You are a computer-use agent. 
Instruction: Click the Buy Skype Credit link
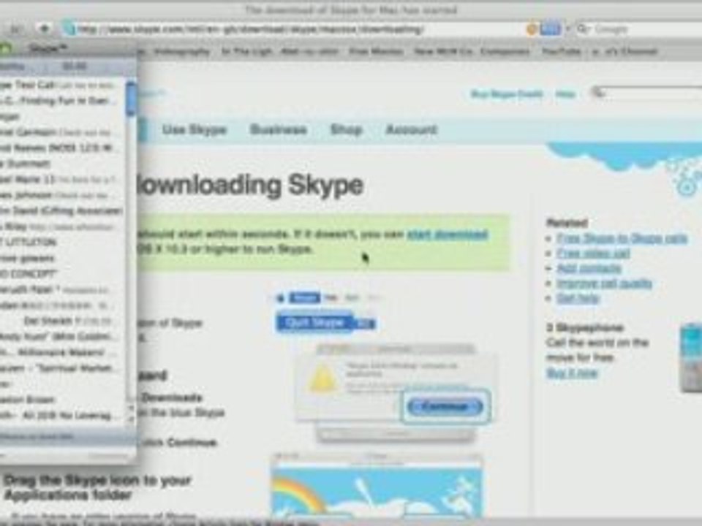click(x=506, y=94)
